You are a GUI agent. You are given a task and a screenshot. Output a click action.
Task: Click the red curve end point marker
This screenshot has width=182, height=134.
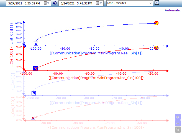pyautogui.click(x=156, y=48)
